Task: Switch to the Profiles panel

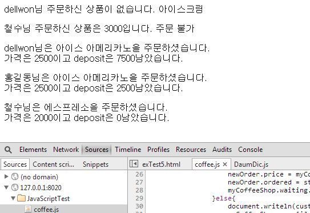Action: click(x=158, y=150)
